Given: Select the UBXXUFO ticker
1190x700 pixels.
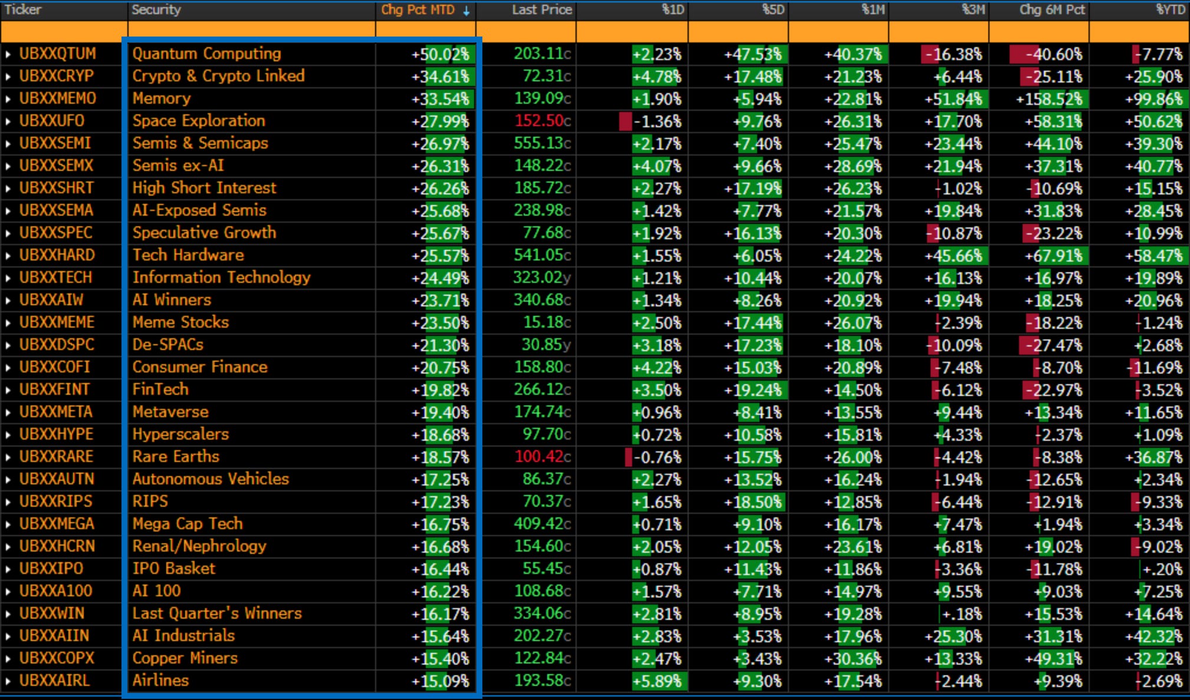Looking at the screenshot, I should (x=52, y=121).
